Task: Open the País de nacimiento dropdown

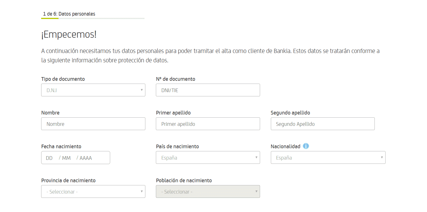Action: (208, 158)
